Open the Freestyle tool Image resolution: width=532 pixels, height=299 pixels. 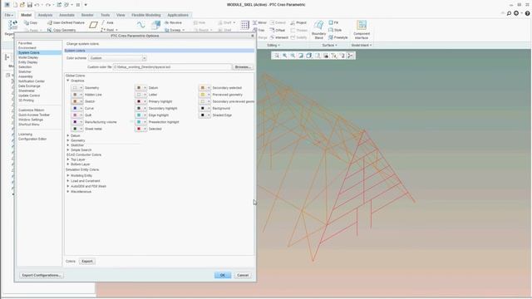pyautogui.click(x=338, y=37)
